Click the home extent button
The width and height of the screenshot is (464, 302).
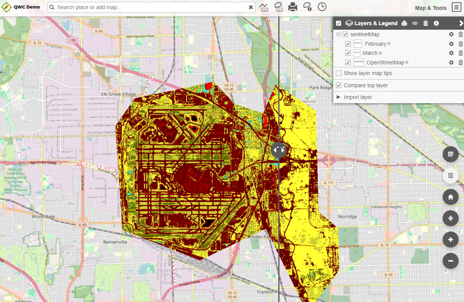pos(450,197)
